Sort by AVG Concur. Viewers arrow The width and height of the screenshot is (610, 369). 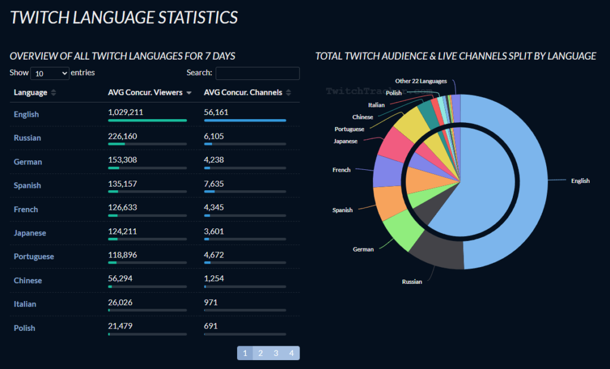point(189,92)
